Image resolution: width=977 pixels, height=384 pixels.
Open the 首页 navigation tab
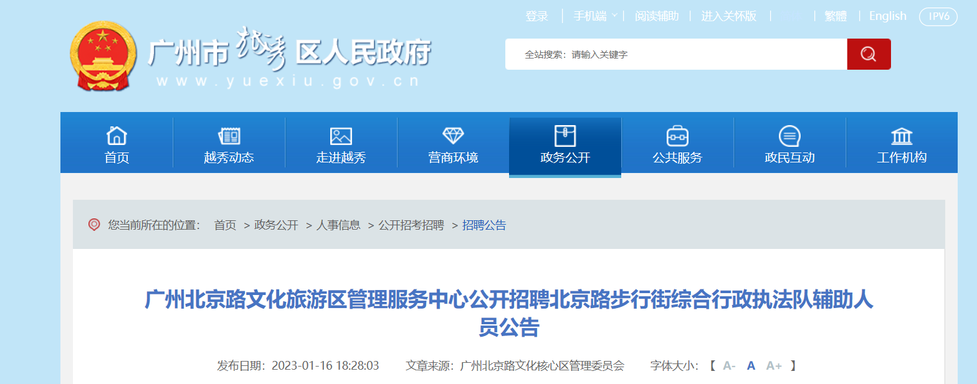(x=117, y=143)
